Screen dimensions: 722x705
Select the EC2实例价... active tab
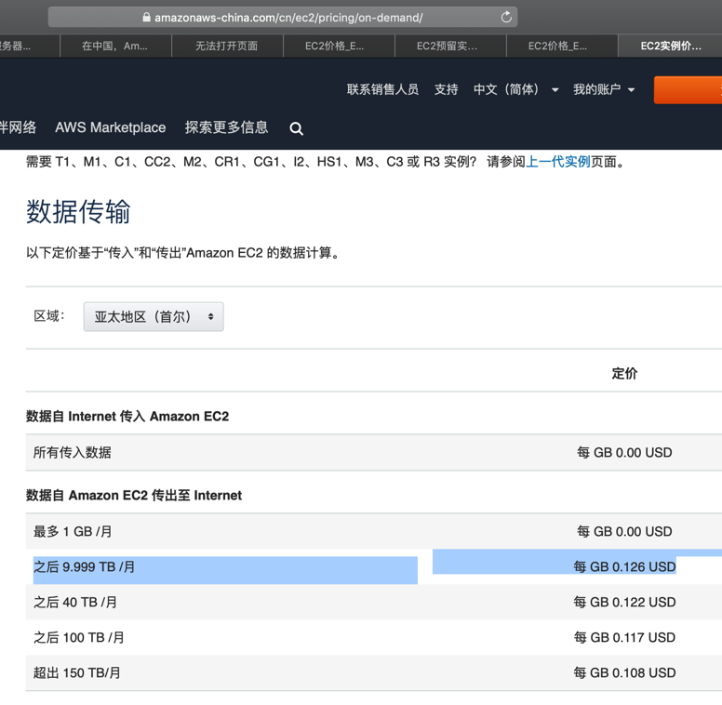coord(670,46)
